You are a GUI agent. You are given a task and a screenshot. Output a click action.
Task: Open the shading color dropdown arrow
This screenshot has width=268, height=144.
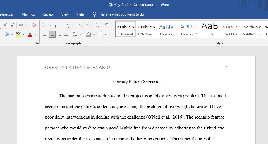pyautogui.click(x=94, y=34)
